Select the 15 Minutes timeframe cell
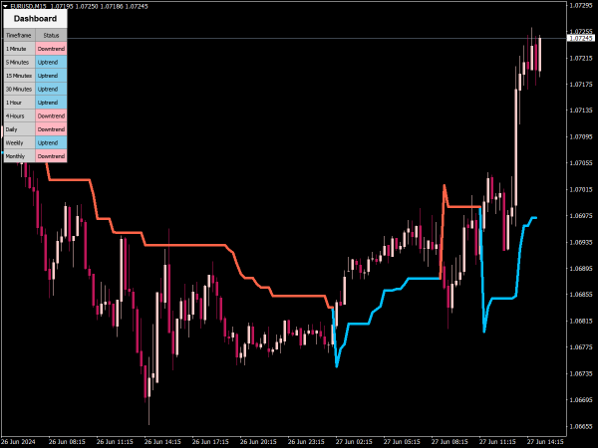Screen dimensions: 598x448 coord(20,76)
